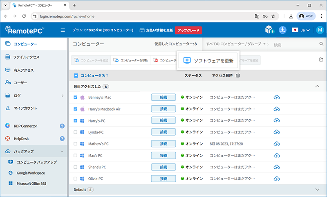Uncheck the Harry's MacBook Air checkbox
The height and width of the screenshot is (197, 327).
[75, 109]
